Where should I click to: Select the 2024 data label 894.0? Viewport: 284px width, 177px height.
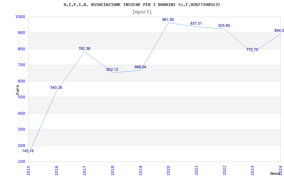(x=279, y=31)
